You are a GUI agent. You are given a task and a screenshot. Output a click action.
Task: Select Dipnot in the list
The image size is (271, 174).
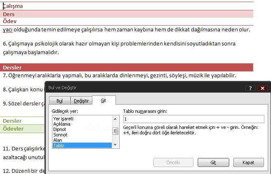tap(82, 129)
